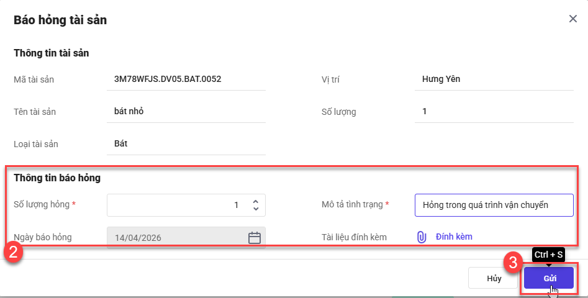Click the Số lượng field in asset info

494,112
